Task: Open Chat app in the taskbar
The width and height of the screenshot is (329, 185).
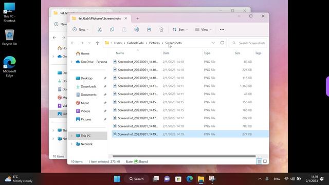Action: point(167,179)
